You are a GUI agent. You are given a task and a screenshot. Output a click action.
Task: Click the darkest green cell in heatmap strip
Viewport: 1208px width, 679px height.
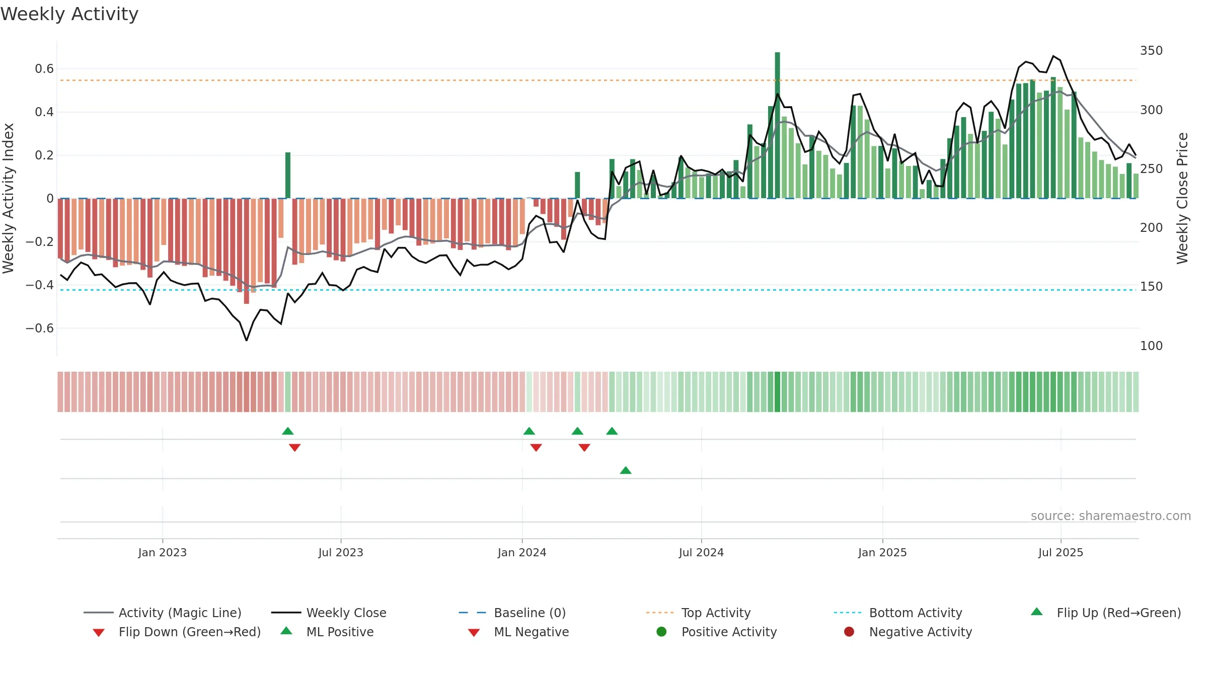[778, 392]
